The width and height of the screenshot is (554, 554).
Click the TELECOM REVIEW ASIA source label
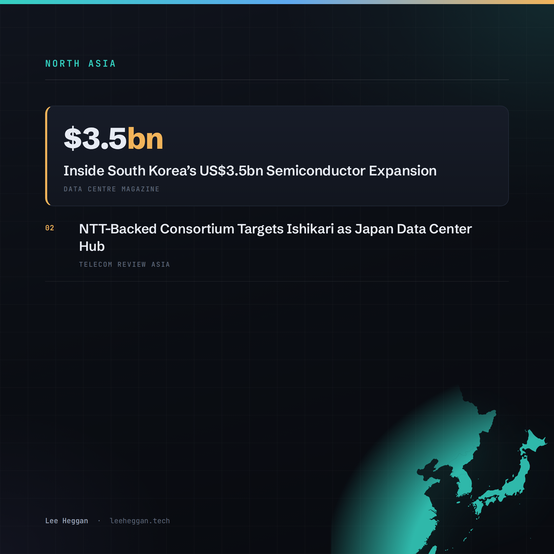click(x=124, y=264)
